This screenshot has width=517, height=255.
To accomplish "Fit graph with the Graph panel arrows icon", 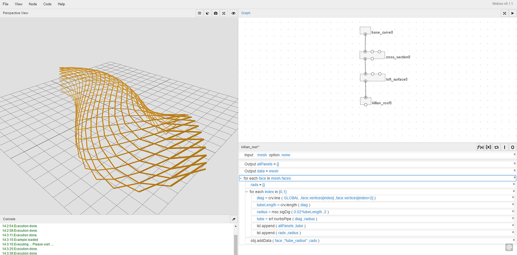I will click(x=504, y=13).
